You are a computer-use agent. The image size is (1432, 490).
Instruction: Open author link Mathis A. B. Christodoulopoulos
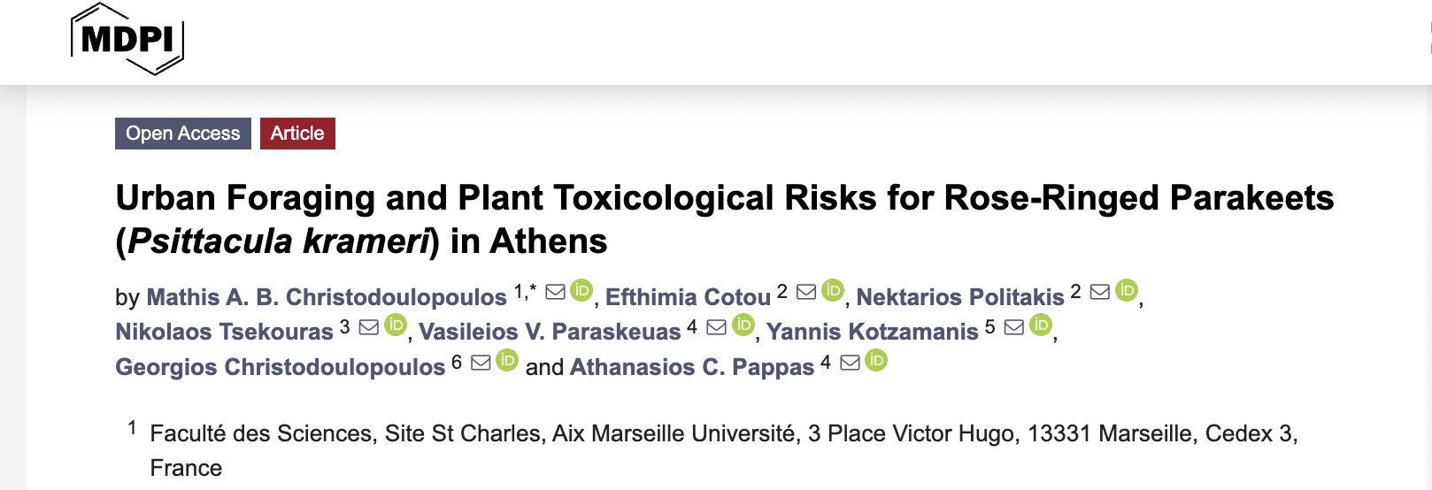point(327,297)
